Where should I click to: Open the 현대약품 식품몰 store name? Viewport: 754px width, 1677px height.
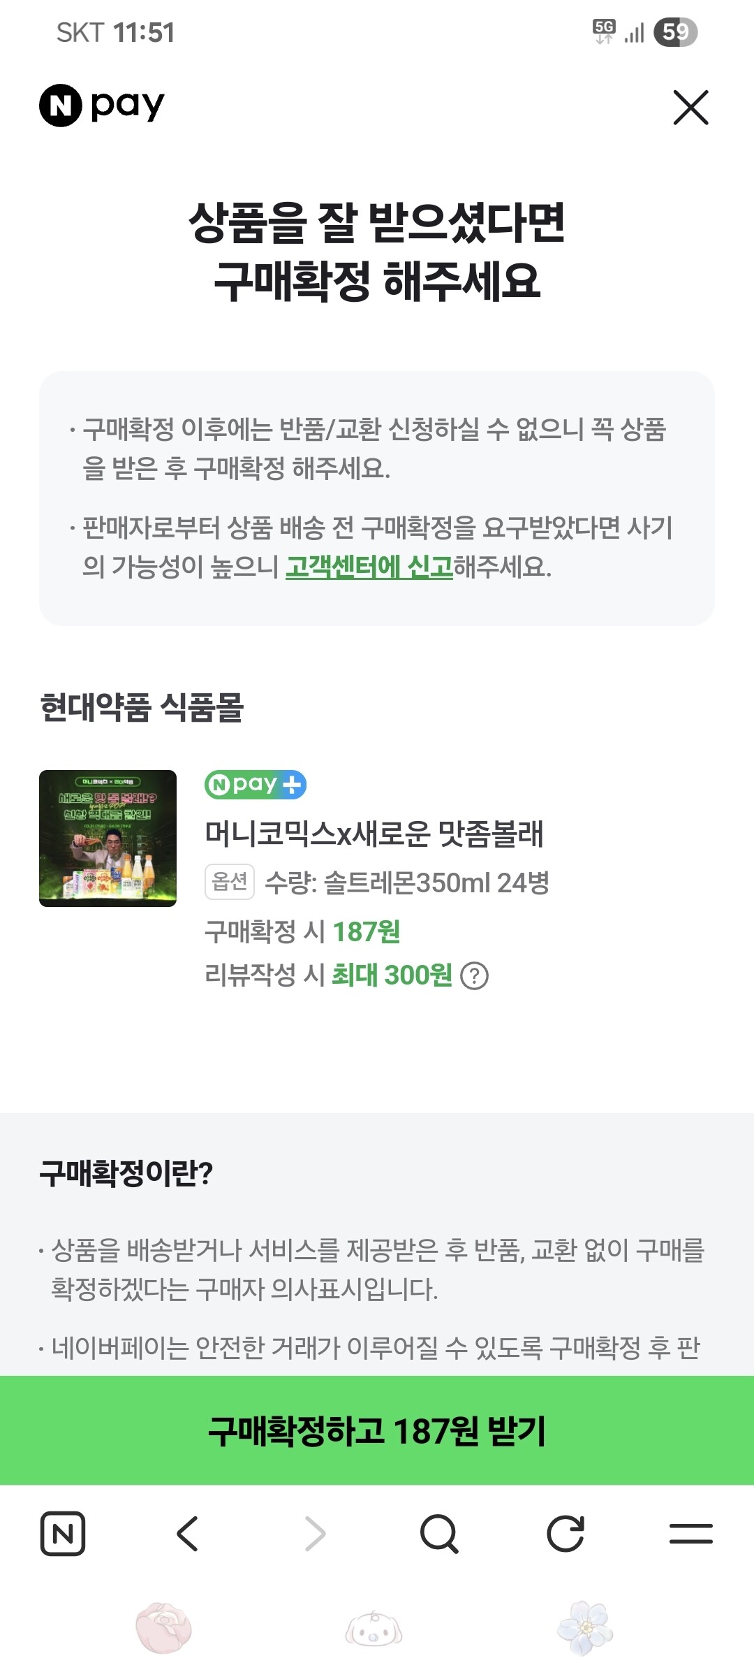coord(142,707)
